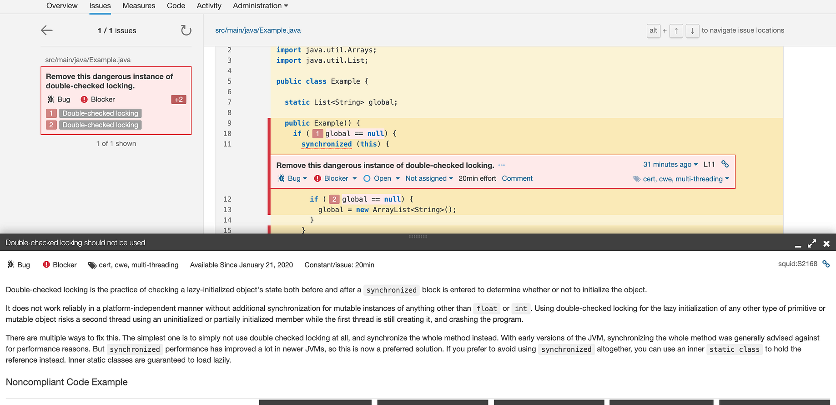Go back using the left arrow icon
The width and height of the screenshot is (836, 405).
click(47, 30)
